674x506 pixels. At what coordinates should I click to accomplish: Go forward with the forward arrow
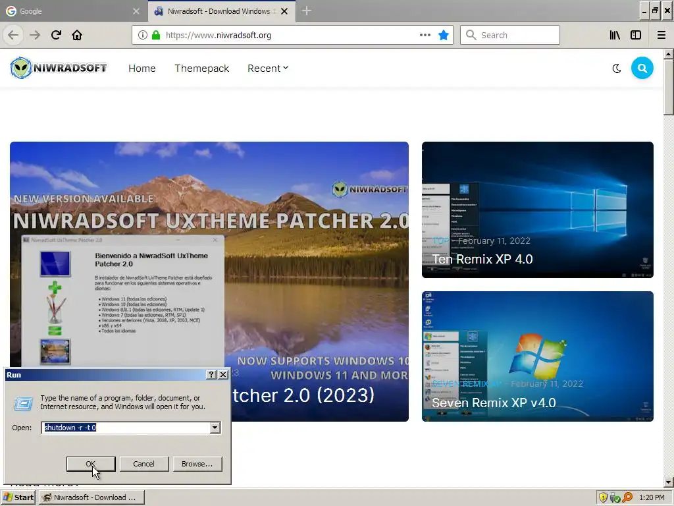click(x=35, y=35)
